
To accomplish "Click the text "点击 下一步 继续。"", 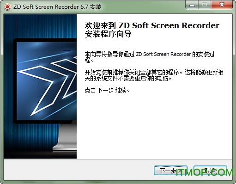I will click(107, 90).
